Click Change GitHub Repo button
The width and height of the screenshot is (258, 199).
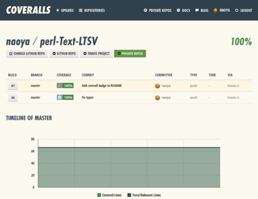[x=27, y=54]
